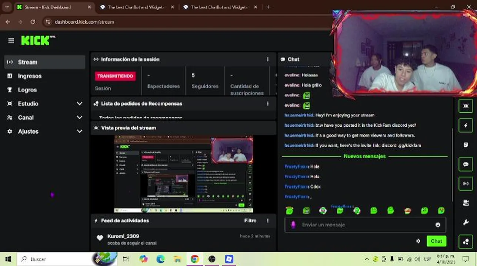Click the circles icon at the right toolbar bottom
The width and height of the screenshot is (477, 266).
(466, 242)
